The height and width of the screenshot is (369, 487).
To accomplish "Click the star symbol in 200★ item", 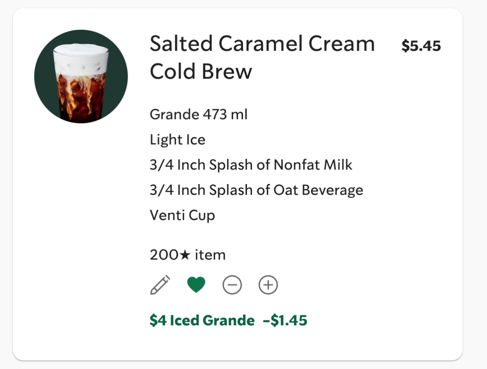I will click(185, 255).
